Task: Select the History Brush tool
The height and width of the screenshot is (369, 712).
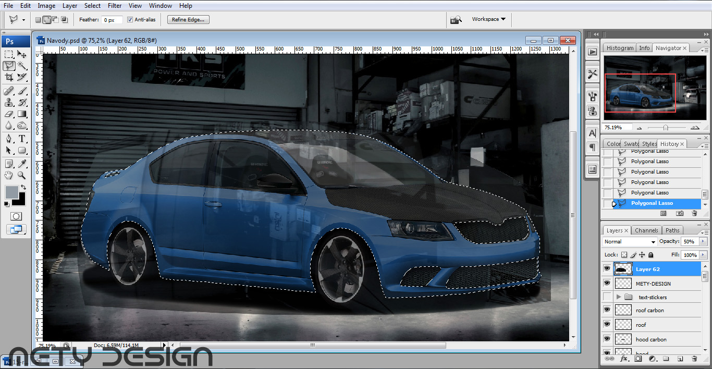Action: (x=22, y=103)
